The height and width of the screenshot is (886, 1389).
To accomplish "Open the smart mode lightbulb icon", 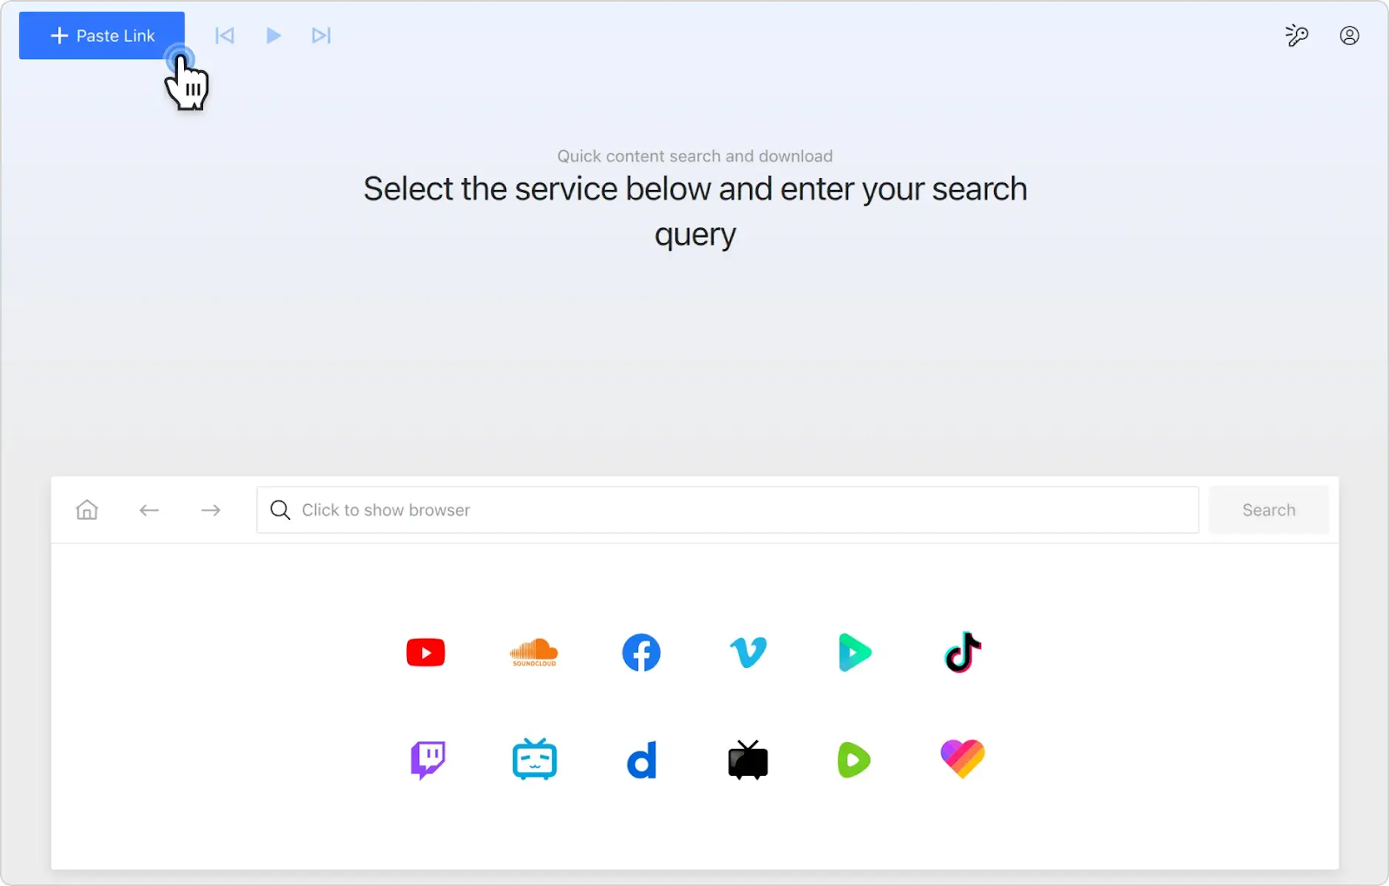I will point(1296,36).
